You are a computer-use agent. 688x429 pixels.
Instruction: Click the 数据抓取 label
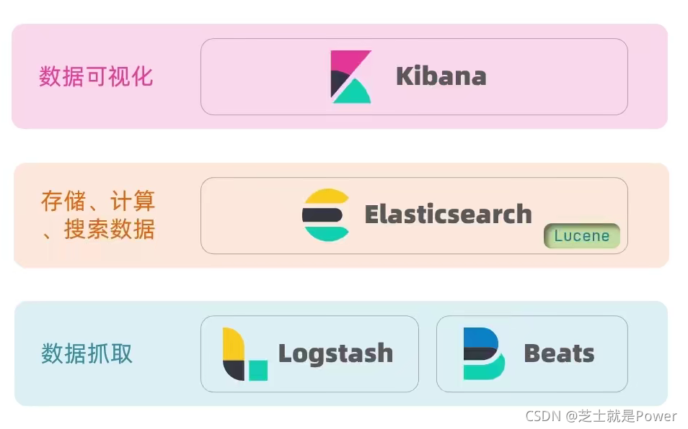87,353
